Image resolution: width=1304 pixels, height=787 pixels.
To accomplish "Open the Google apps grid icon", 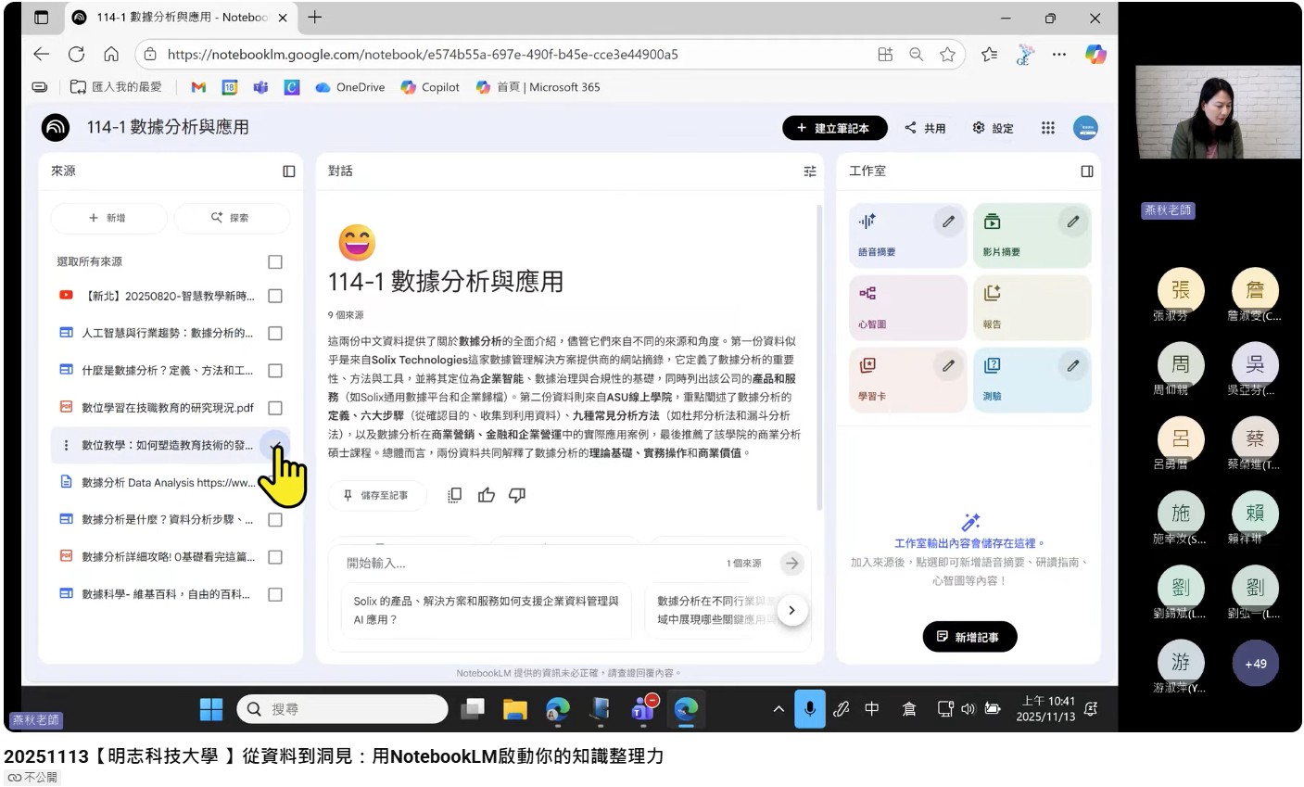I will click(x=1047, y=128).
